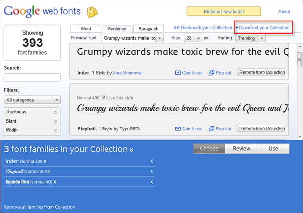Viewport: 303px width, 213px height.
Task: Click the Google web fonts logo
Action: tap(42, 11)
